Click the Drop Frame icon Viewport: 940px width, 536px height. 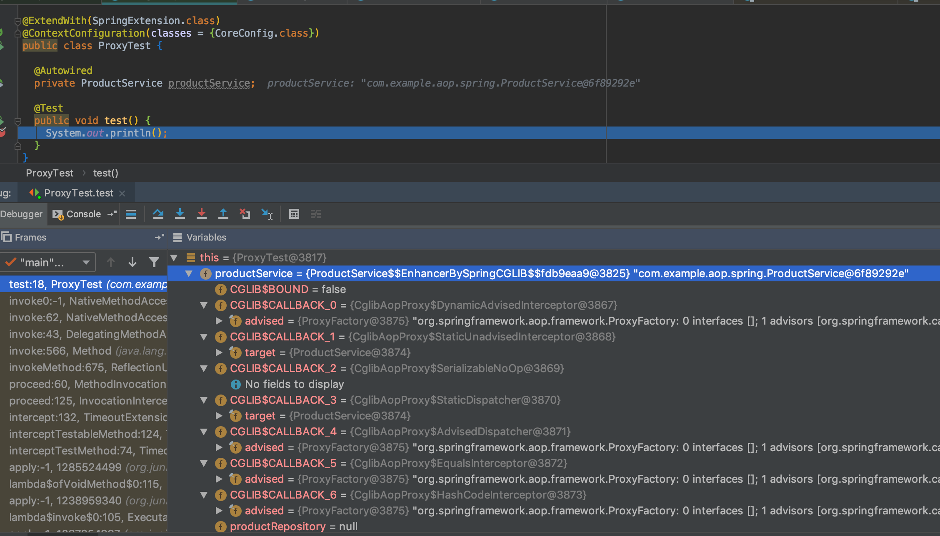[x=245, y=214]
